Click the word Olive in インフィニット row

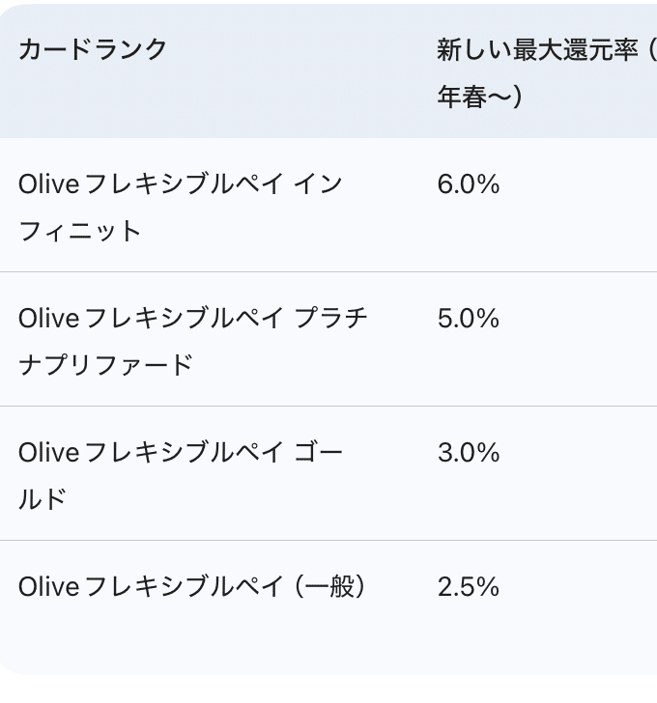pos(48,184)
